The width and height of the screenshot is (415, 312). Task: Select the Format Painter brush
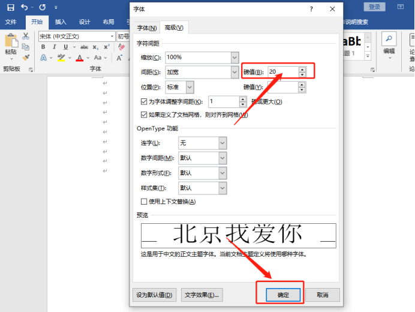26,58
